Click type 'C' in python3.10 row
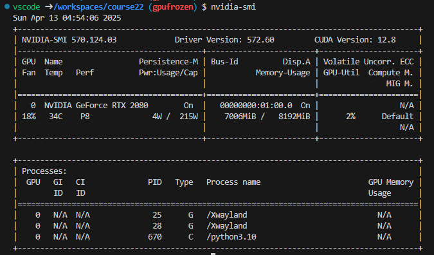The image size is (434, 255). [191, 237]
